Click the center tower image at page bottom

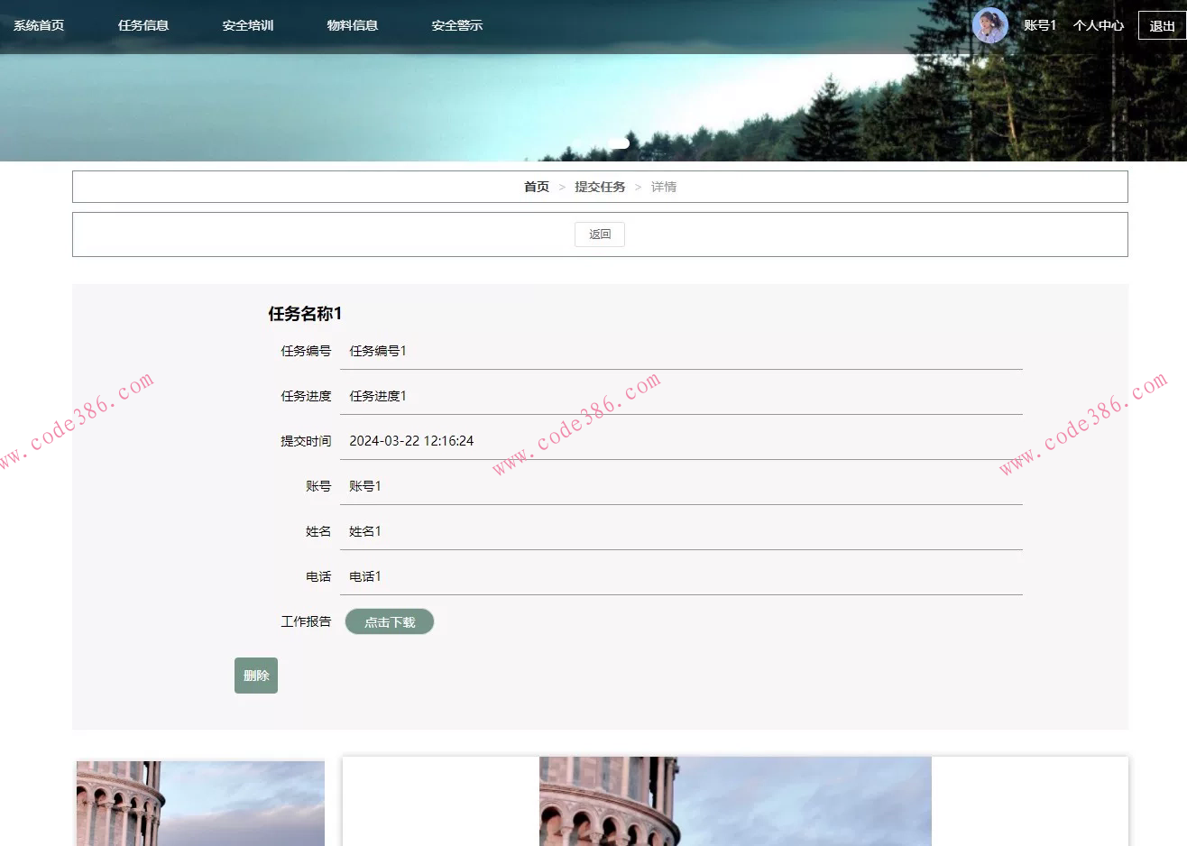(x=734, y=803)
